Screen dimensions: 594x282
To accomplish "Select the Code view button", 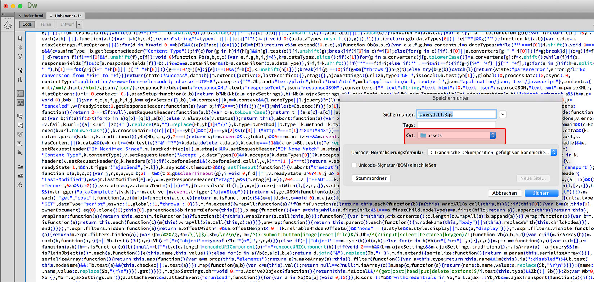I will click(27, 24).
